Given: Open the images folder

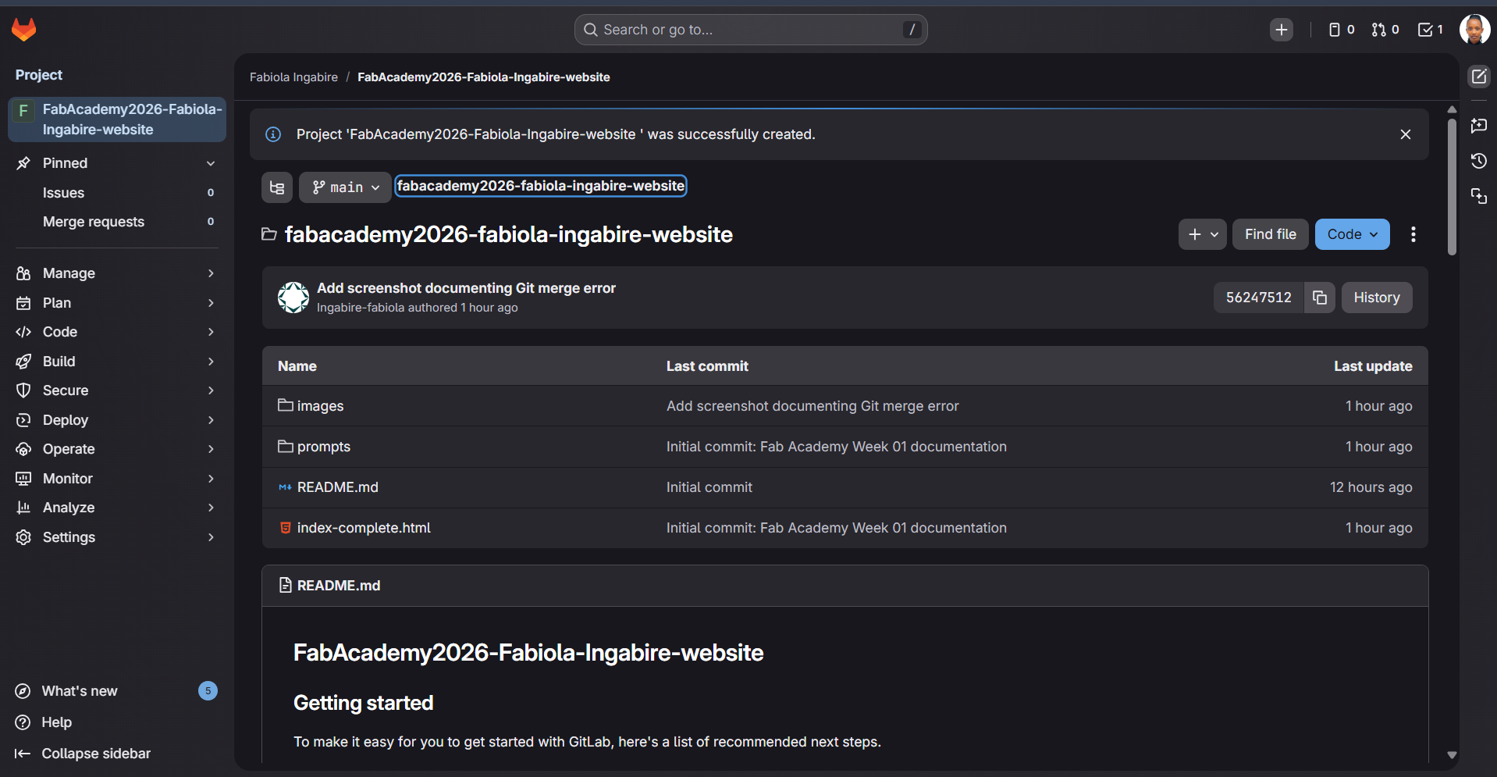Looking at the screenshot, I should coord(320,406).
